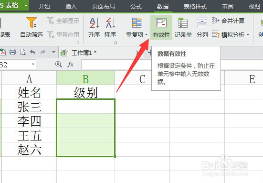Screen dimensions: 263x183
Task: Open the 开始 ribbon tab
Action: [44, 7]
